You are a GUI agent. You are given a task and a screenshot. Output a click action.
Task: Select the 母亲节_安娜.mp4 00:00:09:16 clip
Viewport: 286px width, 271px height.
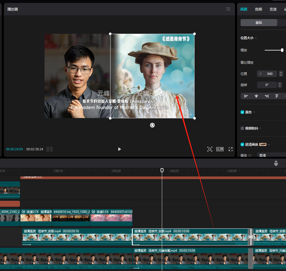pyautogui.click(x=77, y=237)
